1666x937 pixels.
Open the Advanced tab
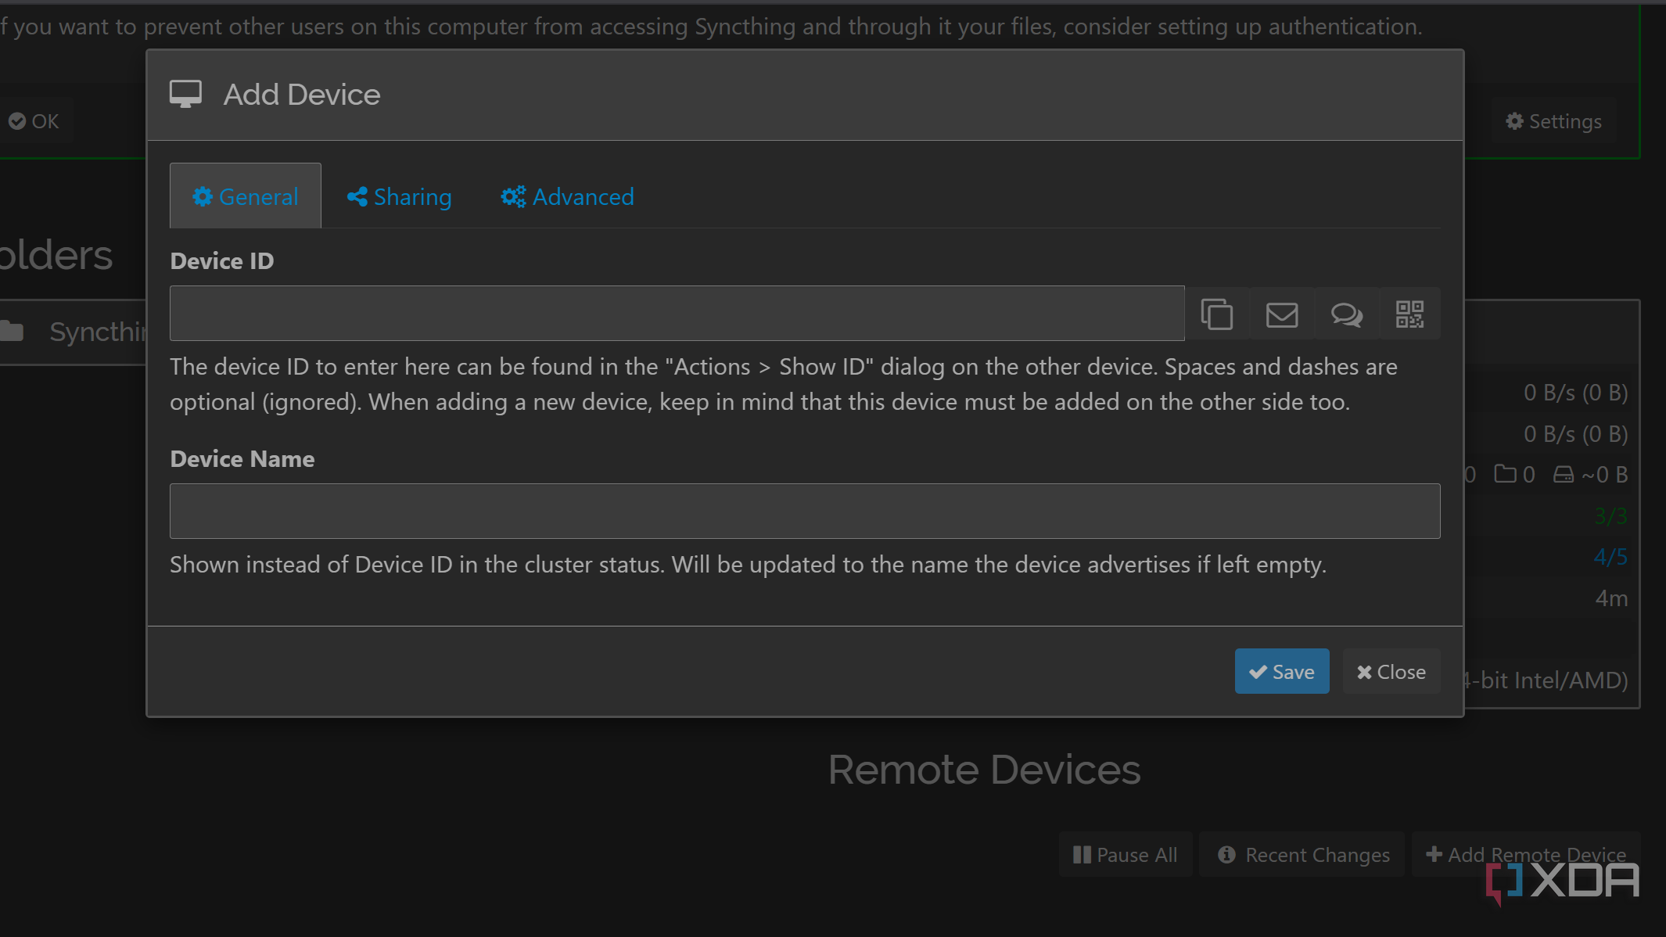568,196
